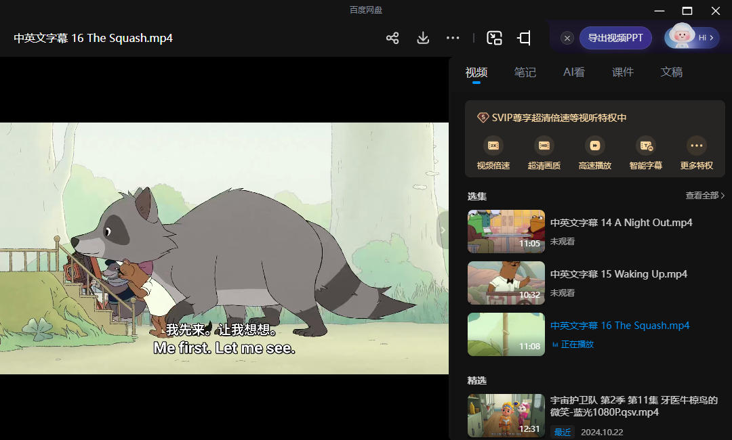Open the three-dot more options menu

click(x=453, y=38)
